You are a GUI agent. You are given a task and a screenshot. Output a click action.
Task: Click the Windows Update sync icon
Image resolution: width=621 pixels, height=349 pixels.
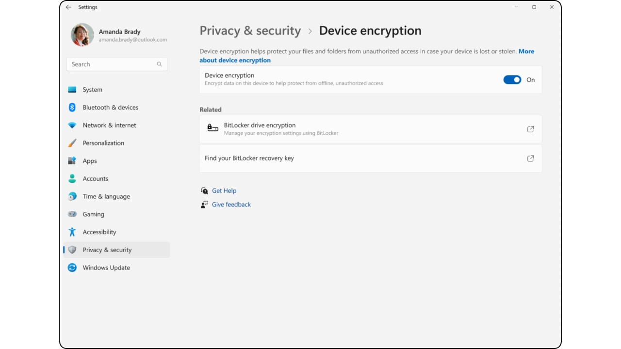click(x=72, y=268)
